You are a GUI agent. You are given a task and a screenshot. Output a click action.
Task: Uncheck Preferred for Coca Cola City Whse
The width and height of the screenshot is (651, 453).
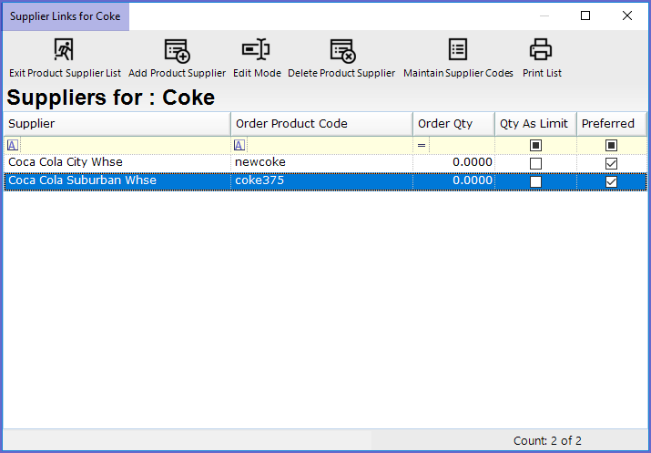(x=611, y=163)
